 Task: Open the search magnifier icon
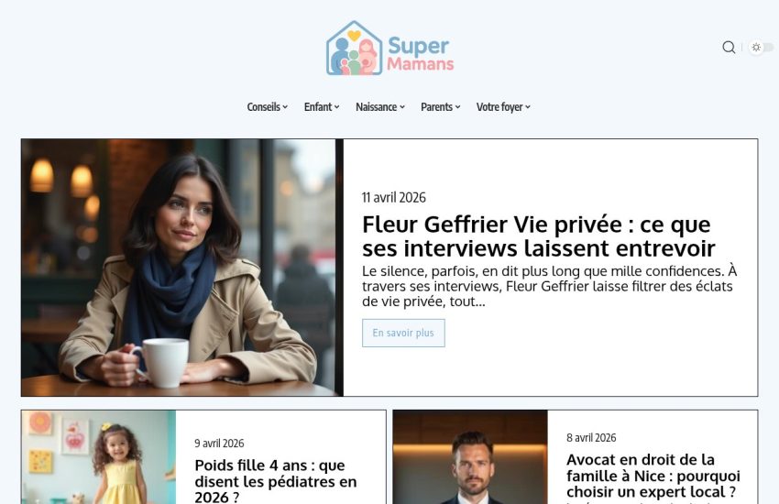tap(729, 47)
